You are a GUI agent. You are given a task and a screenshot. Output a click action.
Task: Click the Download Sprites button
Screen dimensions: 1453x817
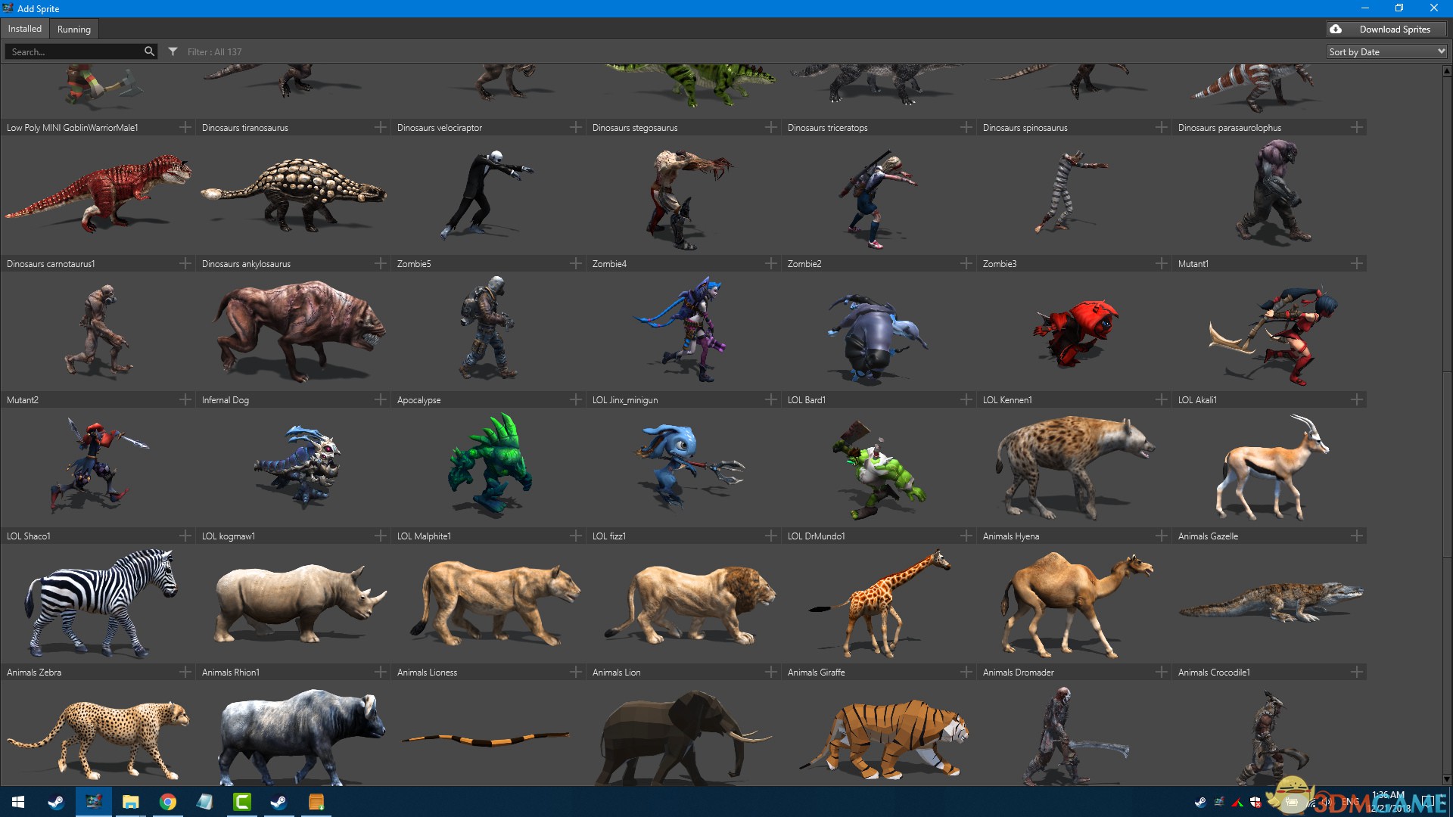(1386, 29)
